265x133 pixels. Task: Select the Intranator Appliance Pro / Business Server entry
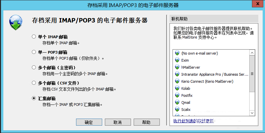(215, 74)
